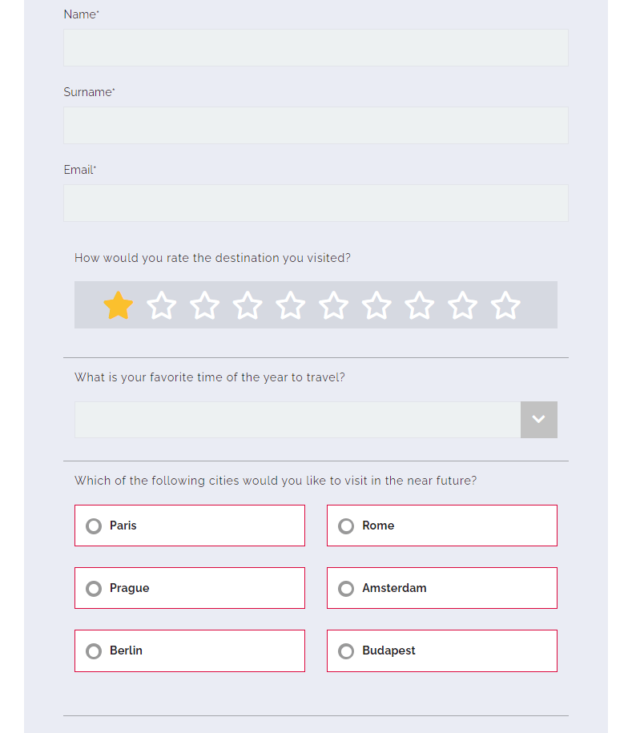Select Paris as a city to visit
Screen dimensions: 632x733
pos(93,526)
